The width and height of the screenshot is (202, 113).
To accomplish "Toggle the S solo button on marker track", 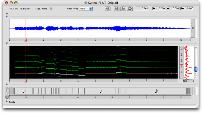I will pos(7,93).
